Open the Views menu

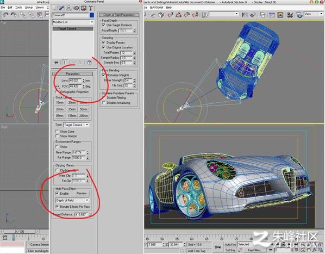tap(39, 8)
